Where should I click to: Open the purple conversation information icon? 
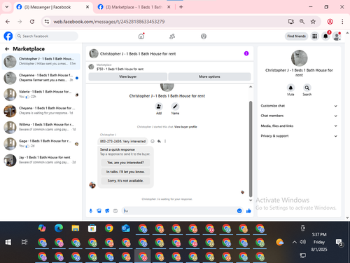coord(246,53)
